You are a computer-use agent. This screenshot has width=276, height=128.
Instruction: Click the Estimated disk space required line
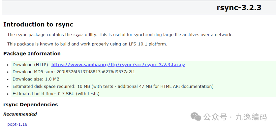point(113,87)
